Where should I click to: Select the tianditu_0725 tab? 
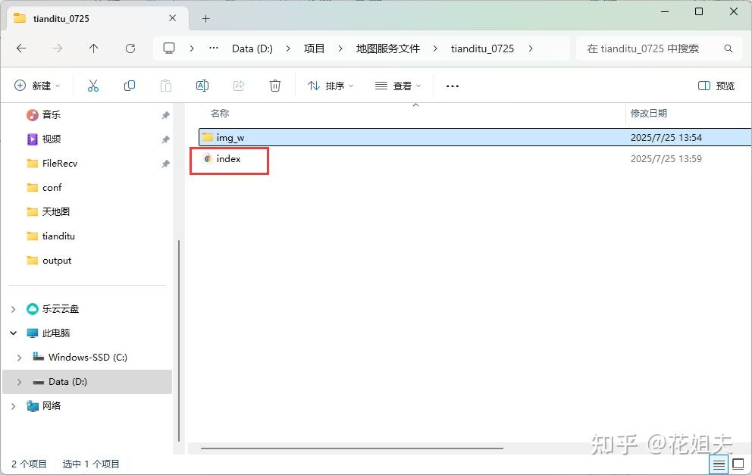(96, 19)
